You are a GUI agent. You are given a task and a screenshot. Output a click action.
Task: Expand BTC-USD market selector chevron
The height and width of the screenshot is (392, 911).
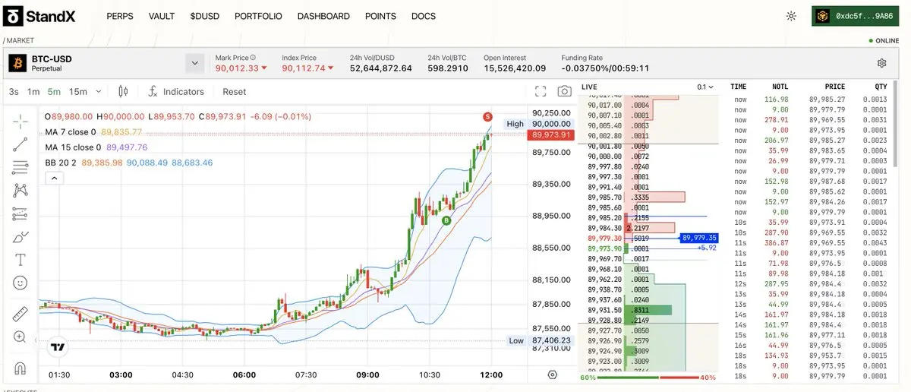[195, 63]
